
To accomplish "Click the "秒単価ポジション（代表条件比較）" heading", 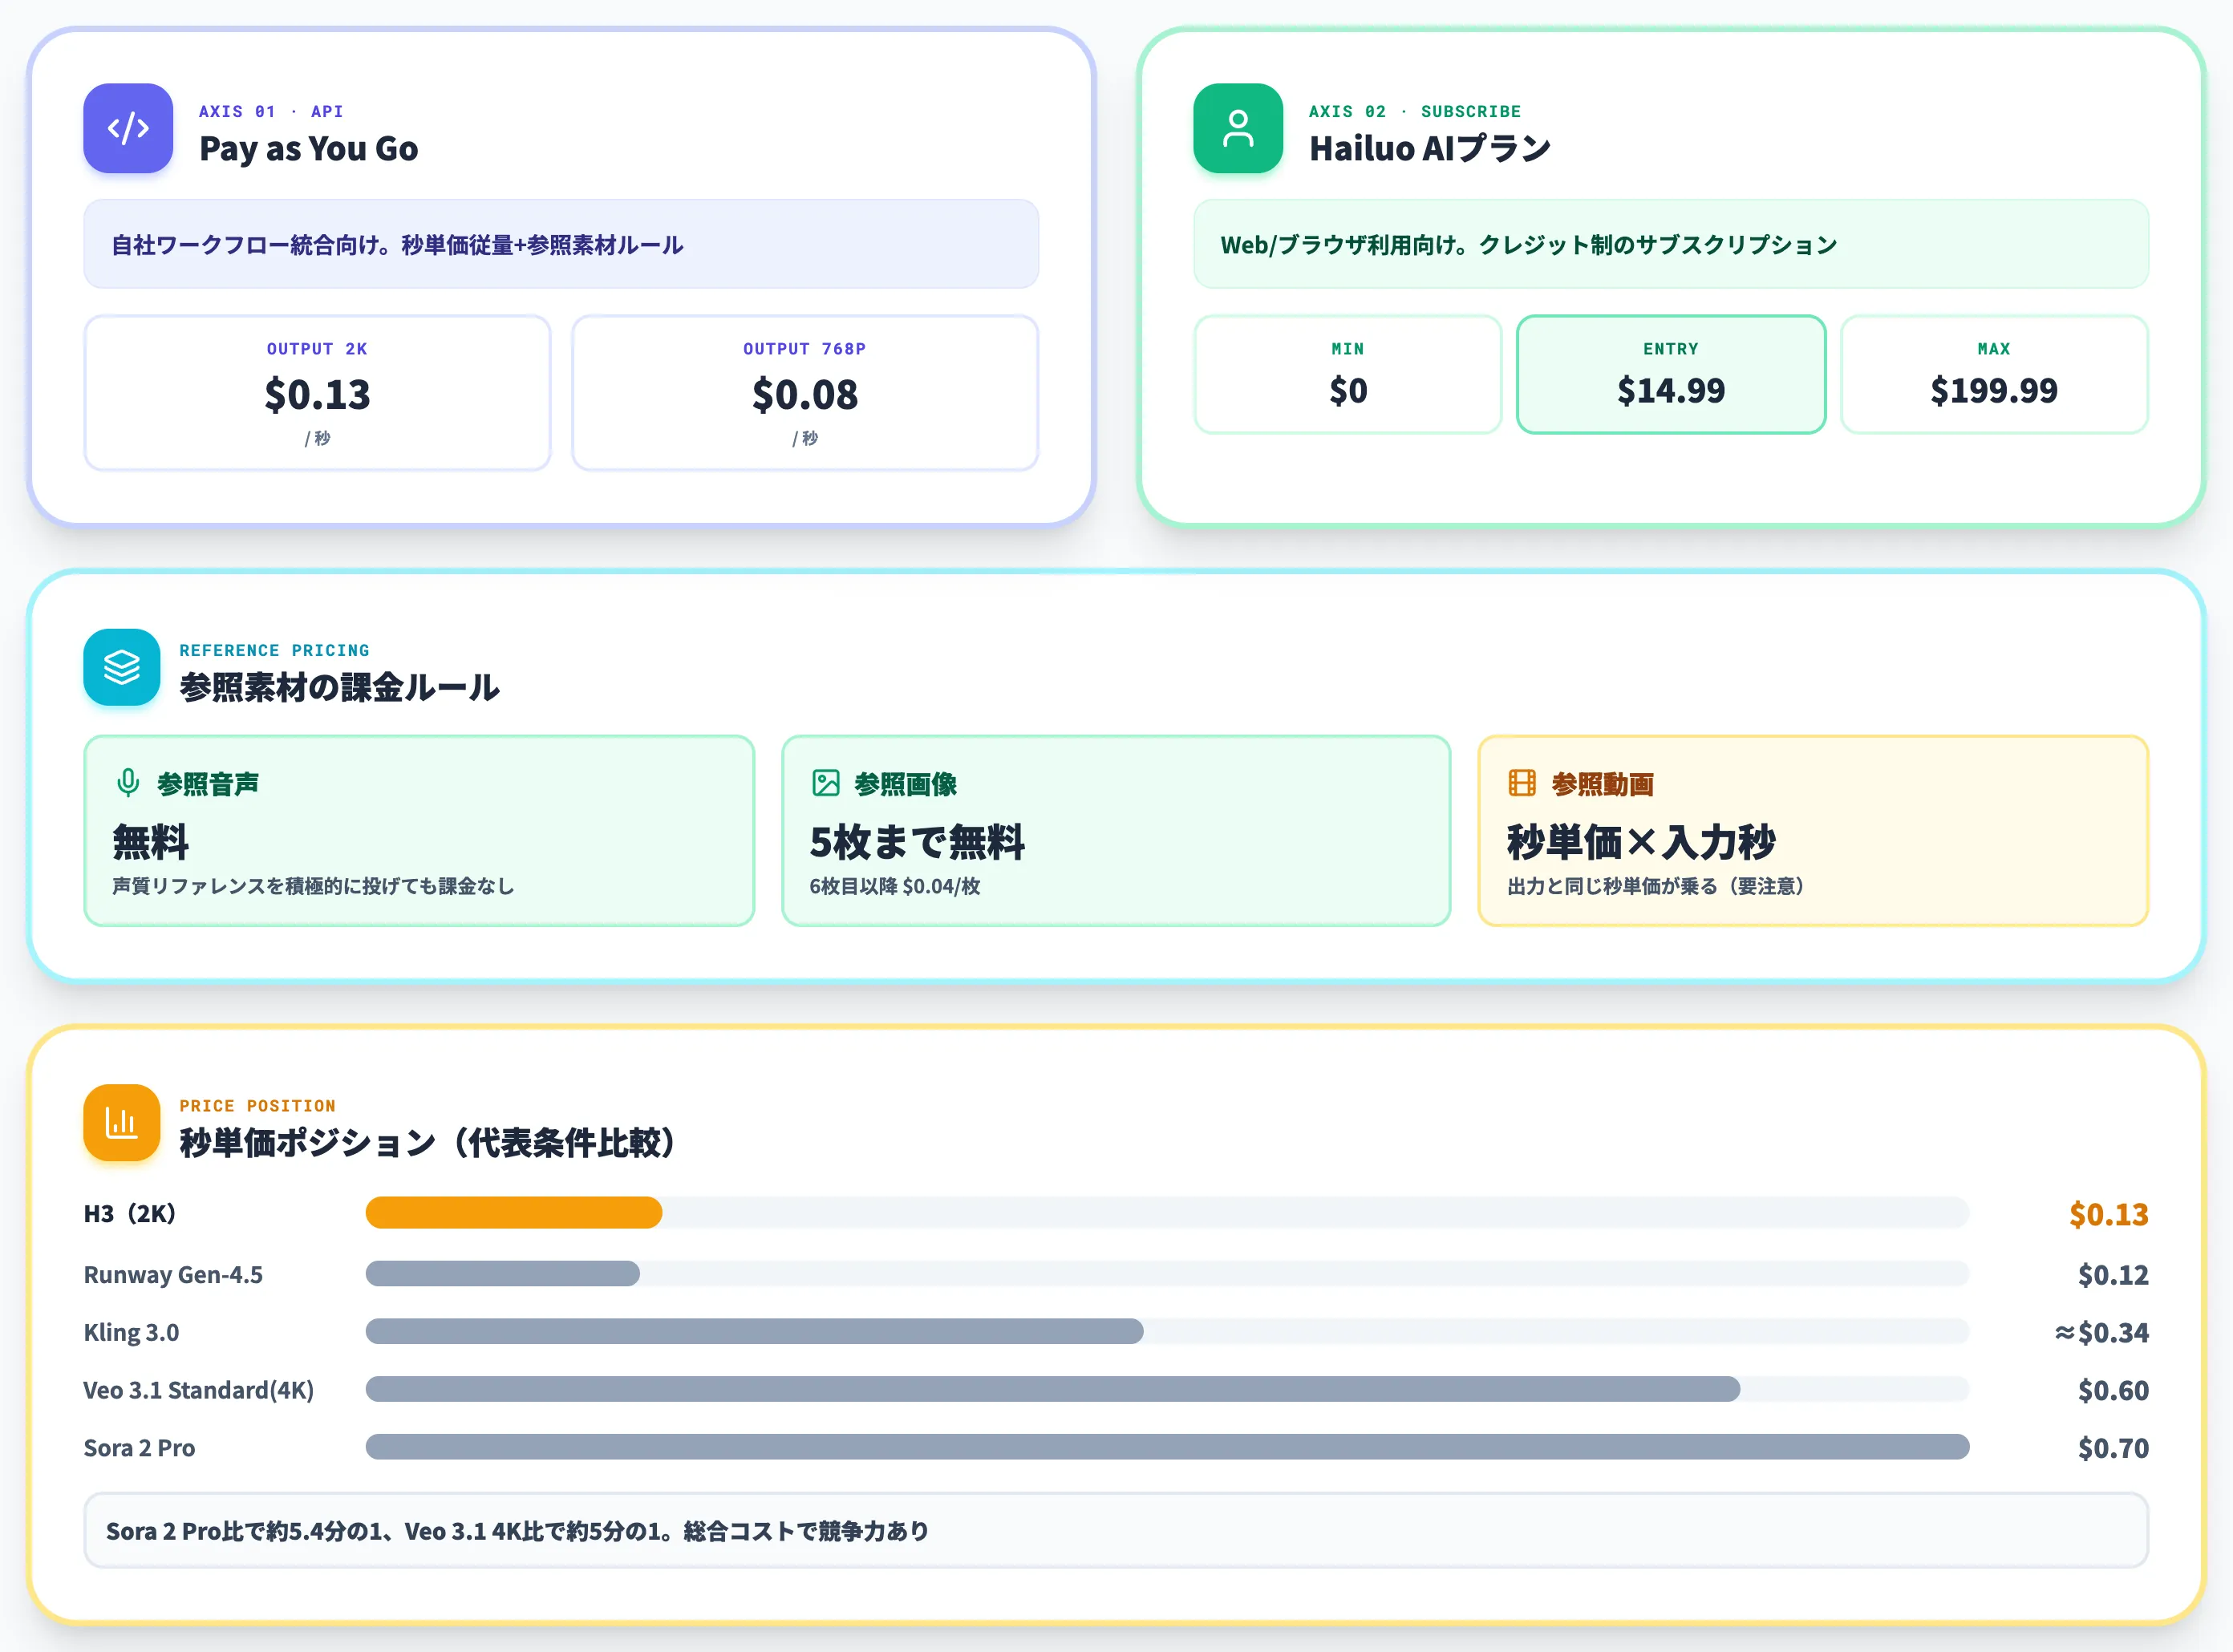I will point(430,1143).
